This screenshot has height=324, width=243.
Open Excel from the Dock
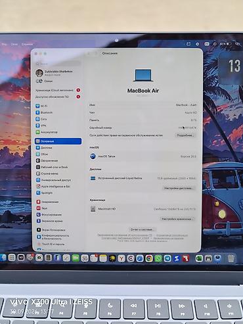click(199, 258)
